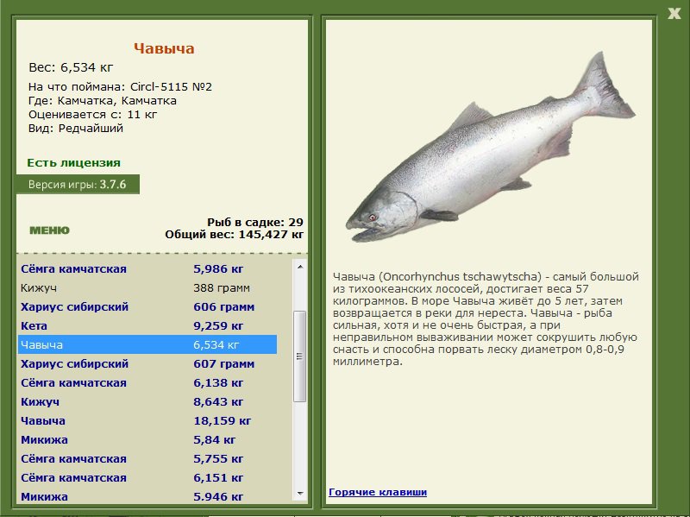
Task: Grab the fish list scrollbar thumb
Action: coord(300,356)
